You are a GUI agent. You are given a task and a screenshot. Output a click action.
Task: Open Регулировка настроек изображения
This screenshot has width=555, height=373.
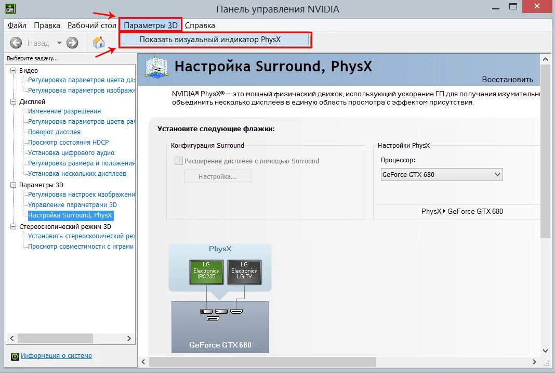point(82,195)
